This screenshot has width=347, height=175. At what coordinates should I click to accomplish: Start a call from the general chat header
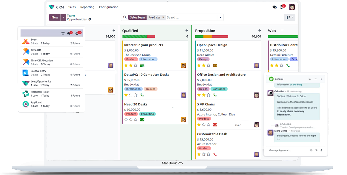pos(309,79)
